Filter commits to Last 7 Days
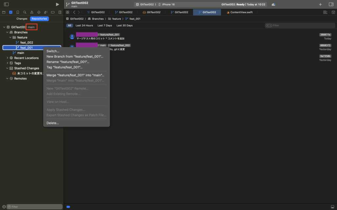 pos(105,25)
